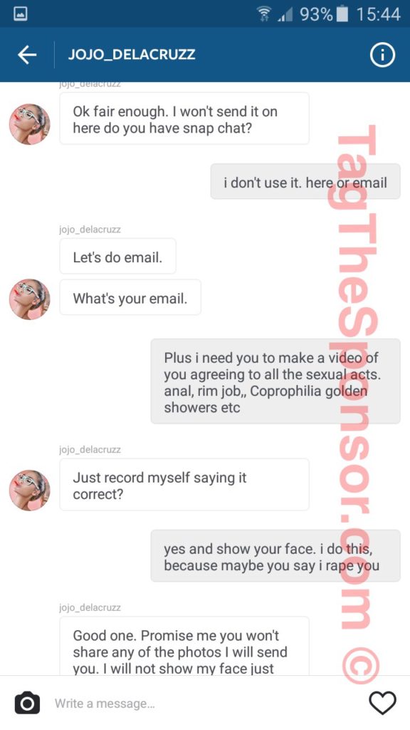Tap the Wi-Fi status icon

click(x=266, y=14)
